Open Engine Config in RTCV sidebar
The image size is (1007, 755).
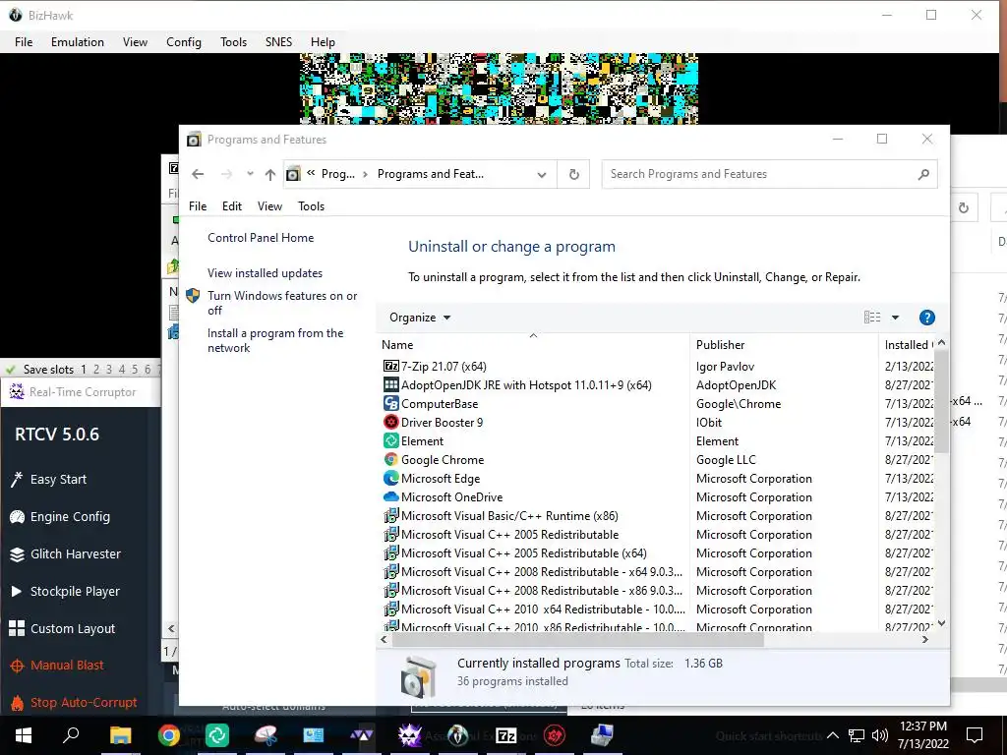point(70,517)
